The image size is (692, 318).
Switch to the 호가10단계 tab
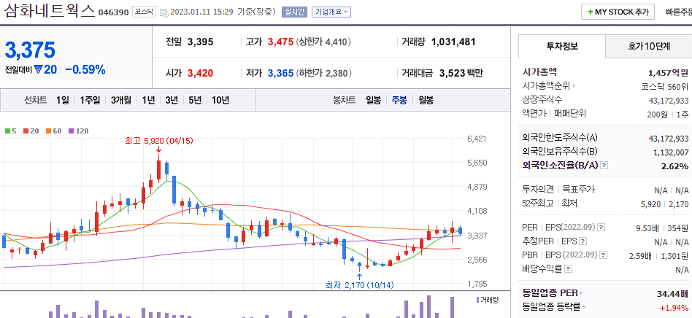649,46
